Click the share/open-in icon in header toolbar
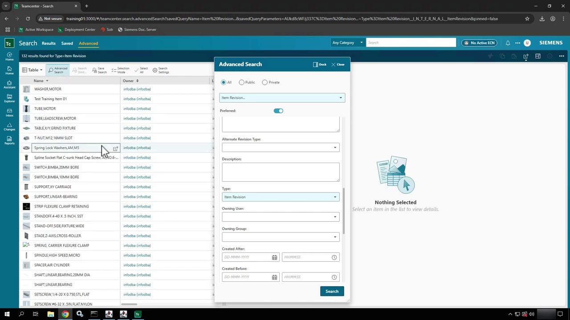 526,56
